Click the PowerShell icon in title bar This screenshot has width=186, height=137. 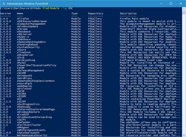click(x=4, y=3)
